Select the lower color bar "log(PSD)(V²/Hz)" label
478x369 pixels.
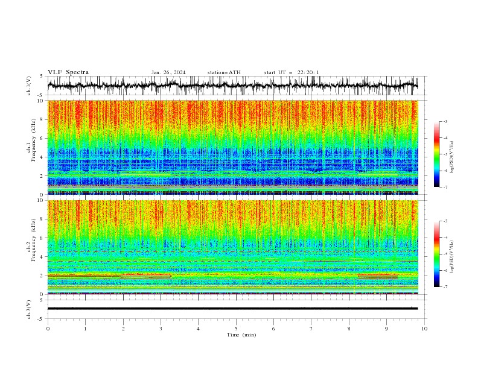451,257
